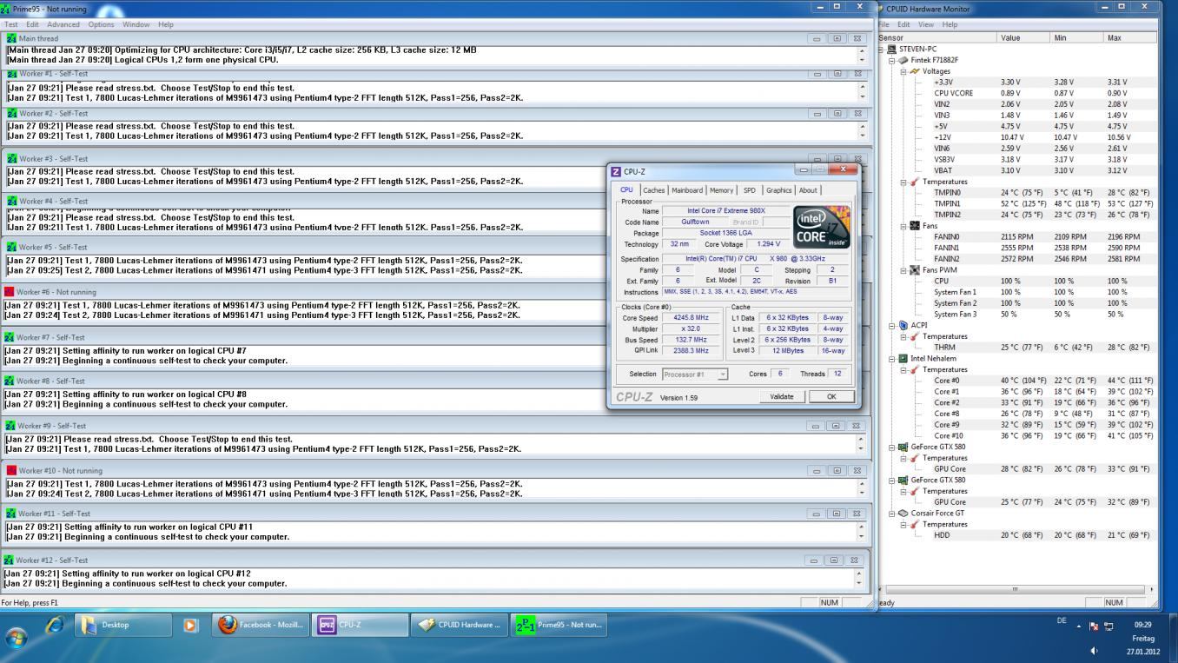
Task: Open the Caches tab in CPU-Z
Action: [654, 190]
